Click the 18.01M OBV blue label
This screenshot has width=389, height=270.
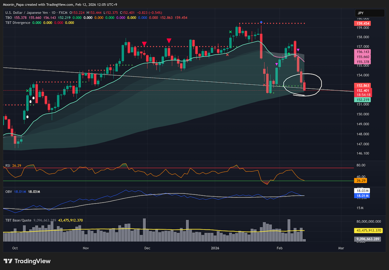pos(362,196)
